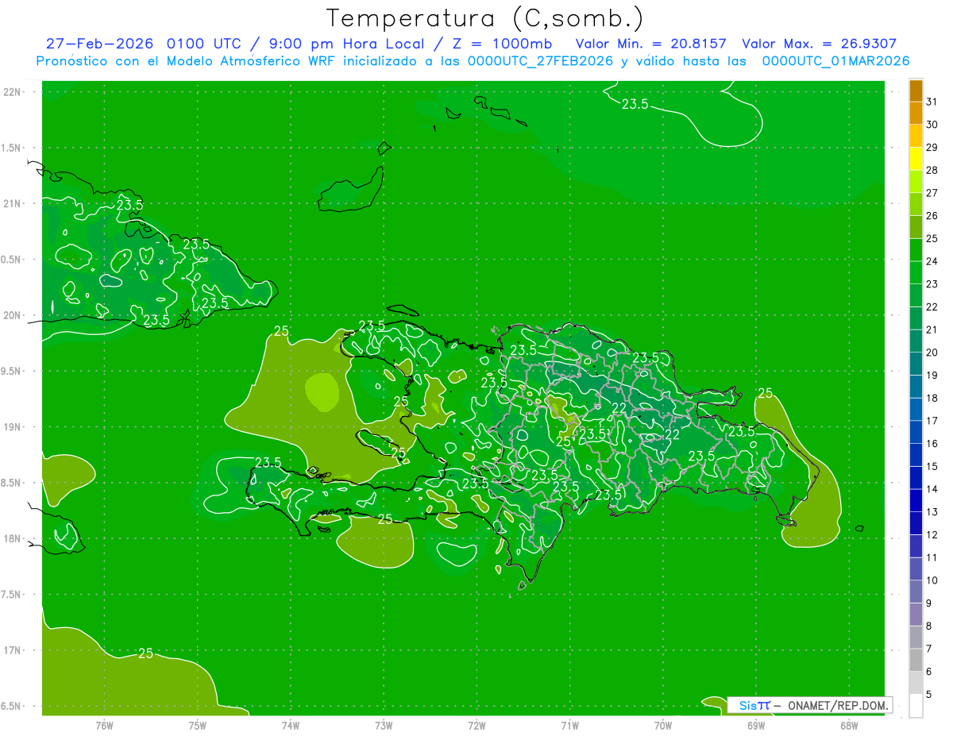Pick the dark orange swatch above 31 on colorbar
Image resolution: width=953 pixels, height=736 pixels.
tap(916, 91)
